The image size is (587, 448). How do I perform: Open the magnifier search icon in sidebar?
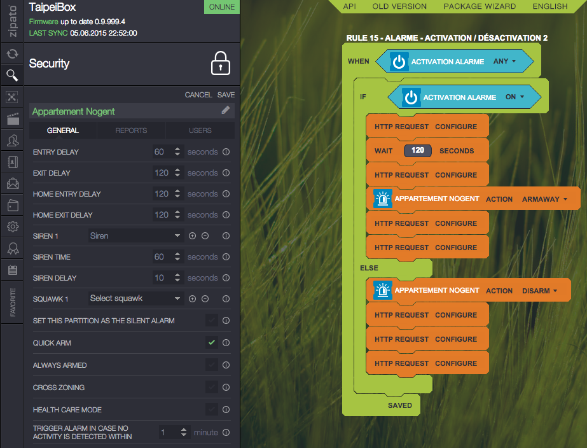(11, 76)
